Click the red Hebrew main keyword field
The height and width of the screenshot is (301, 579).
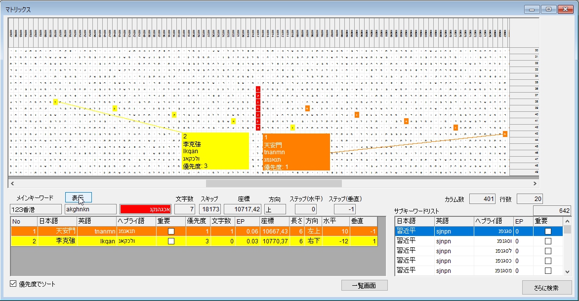pos(145,209)
